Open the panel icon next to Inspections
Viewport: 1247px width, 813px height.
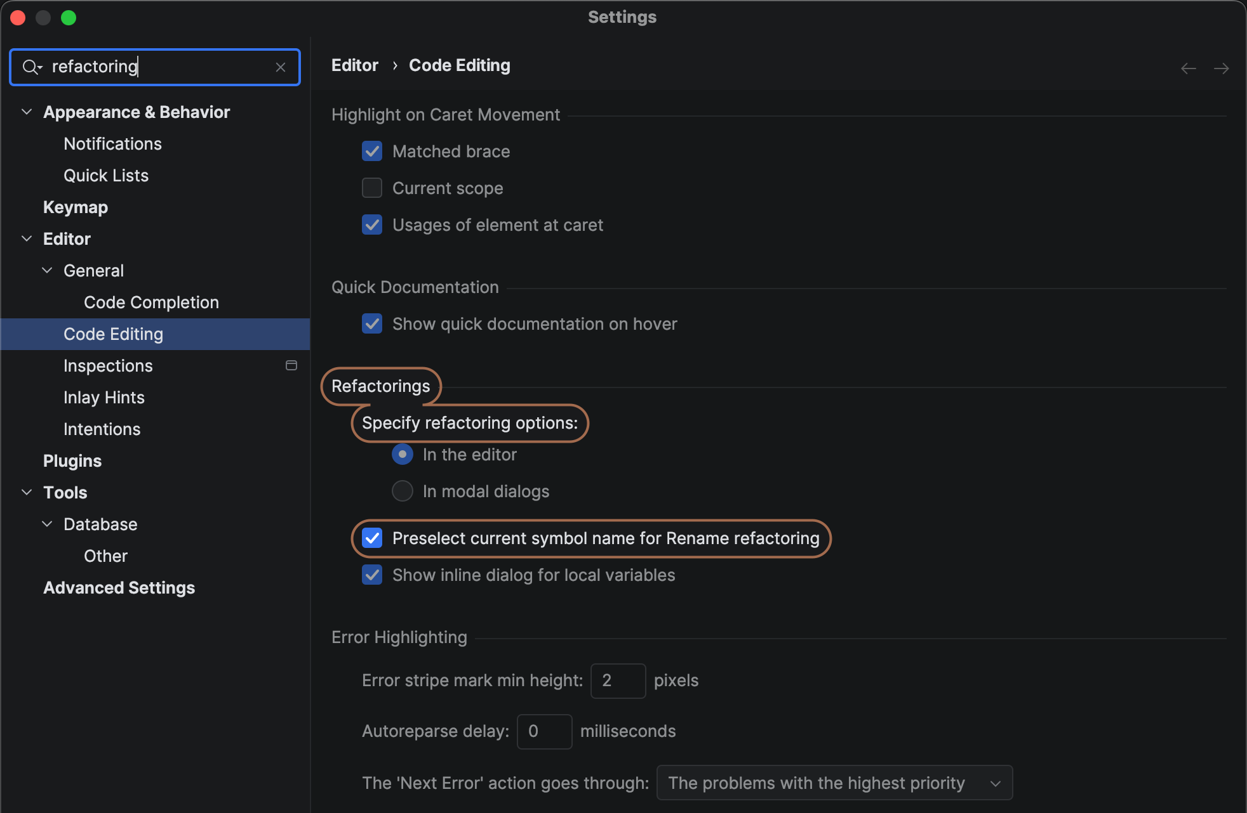[x=291, y=365]
